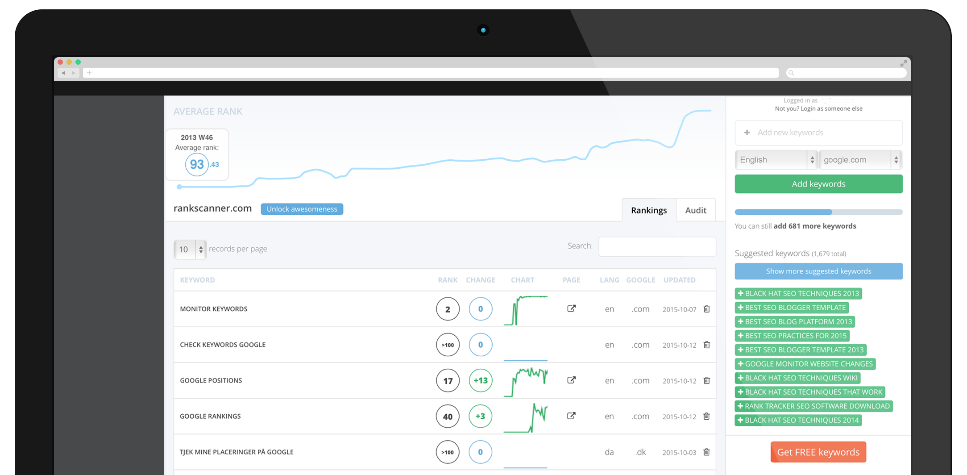
Task: Click trash icon for GOOGLE RANKINGS keyword
Action: [x=706, y=416]
